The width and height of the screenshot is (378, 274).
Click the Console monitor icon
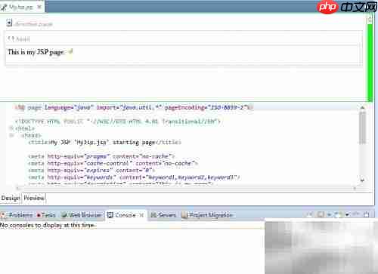coord(110,215)
